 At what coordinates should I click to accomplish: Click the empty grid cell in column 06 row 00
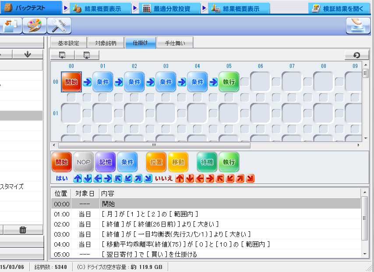pyautogui.click(x=261, y=82)
